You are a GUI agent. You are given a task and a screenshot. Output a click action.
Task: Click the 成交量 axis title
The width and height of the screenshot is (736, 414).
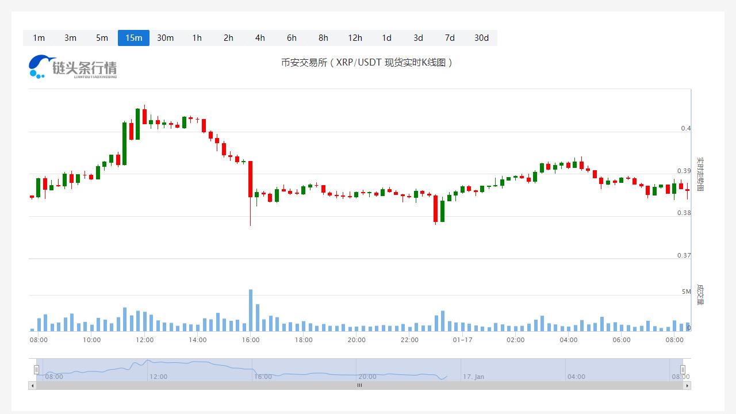[700, 294]
